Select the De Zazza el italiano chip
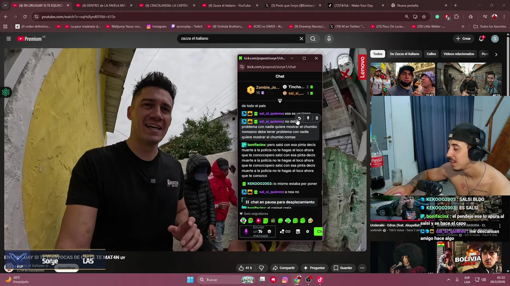Image resolution: width=510 pixels, height=286 pixels. click(404, 54)
